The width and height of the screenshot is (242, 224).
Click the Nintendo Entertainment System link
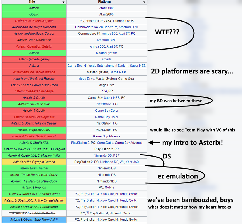(106, 66)
